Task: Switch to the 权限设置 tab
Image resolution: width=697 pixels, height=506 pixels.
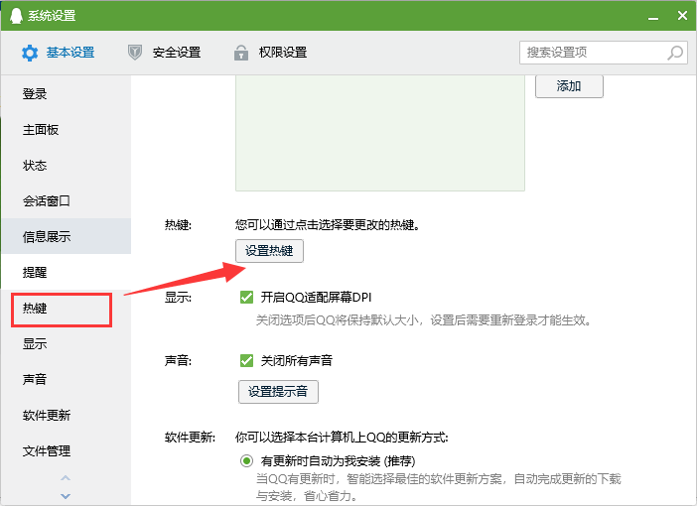Action: tap(282, 53)
